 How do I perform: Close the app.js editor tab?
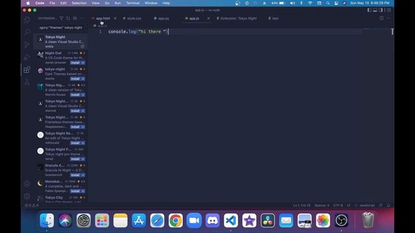209,18
